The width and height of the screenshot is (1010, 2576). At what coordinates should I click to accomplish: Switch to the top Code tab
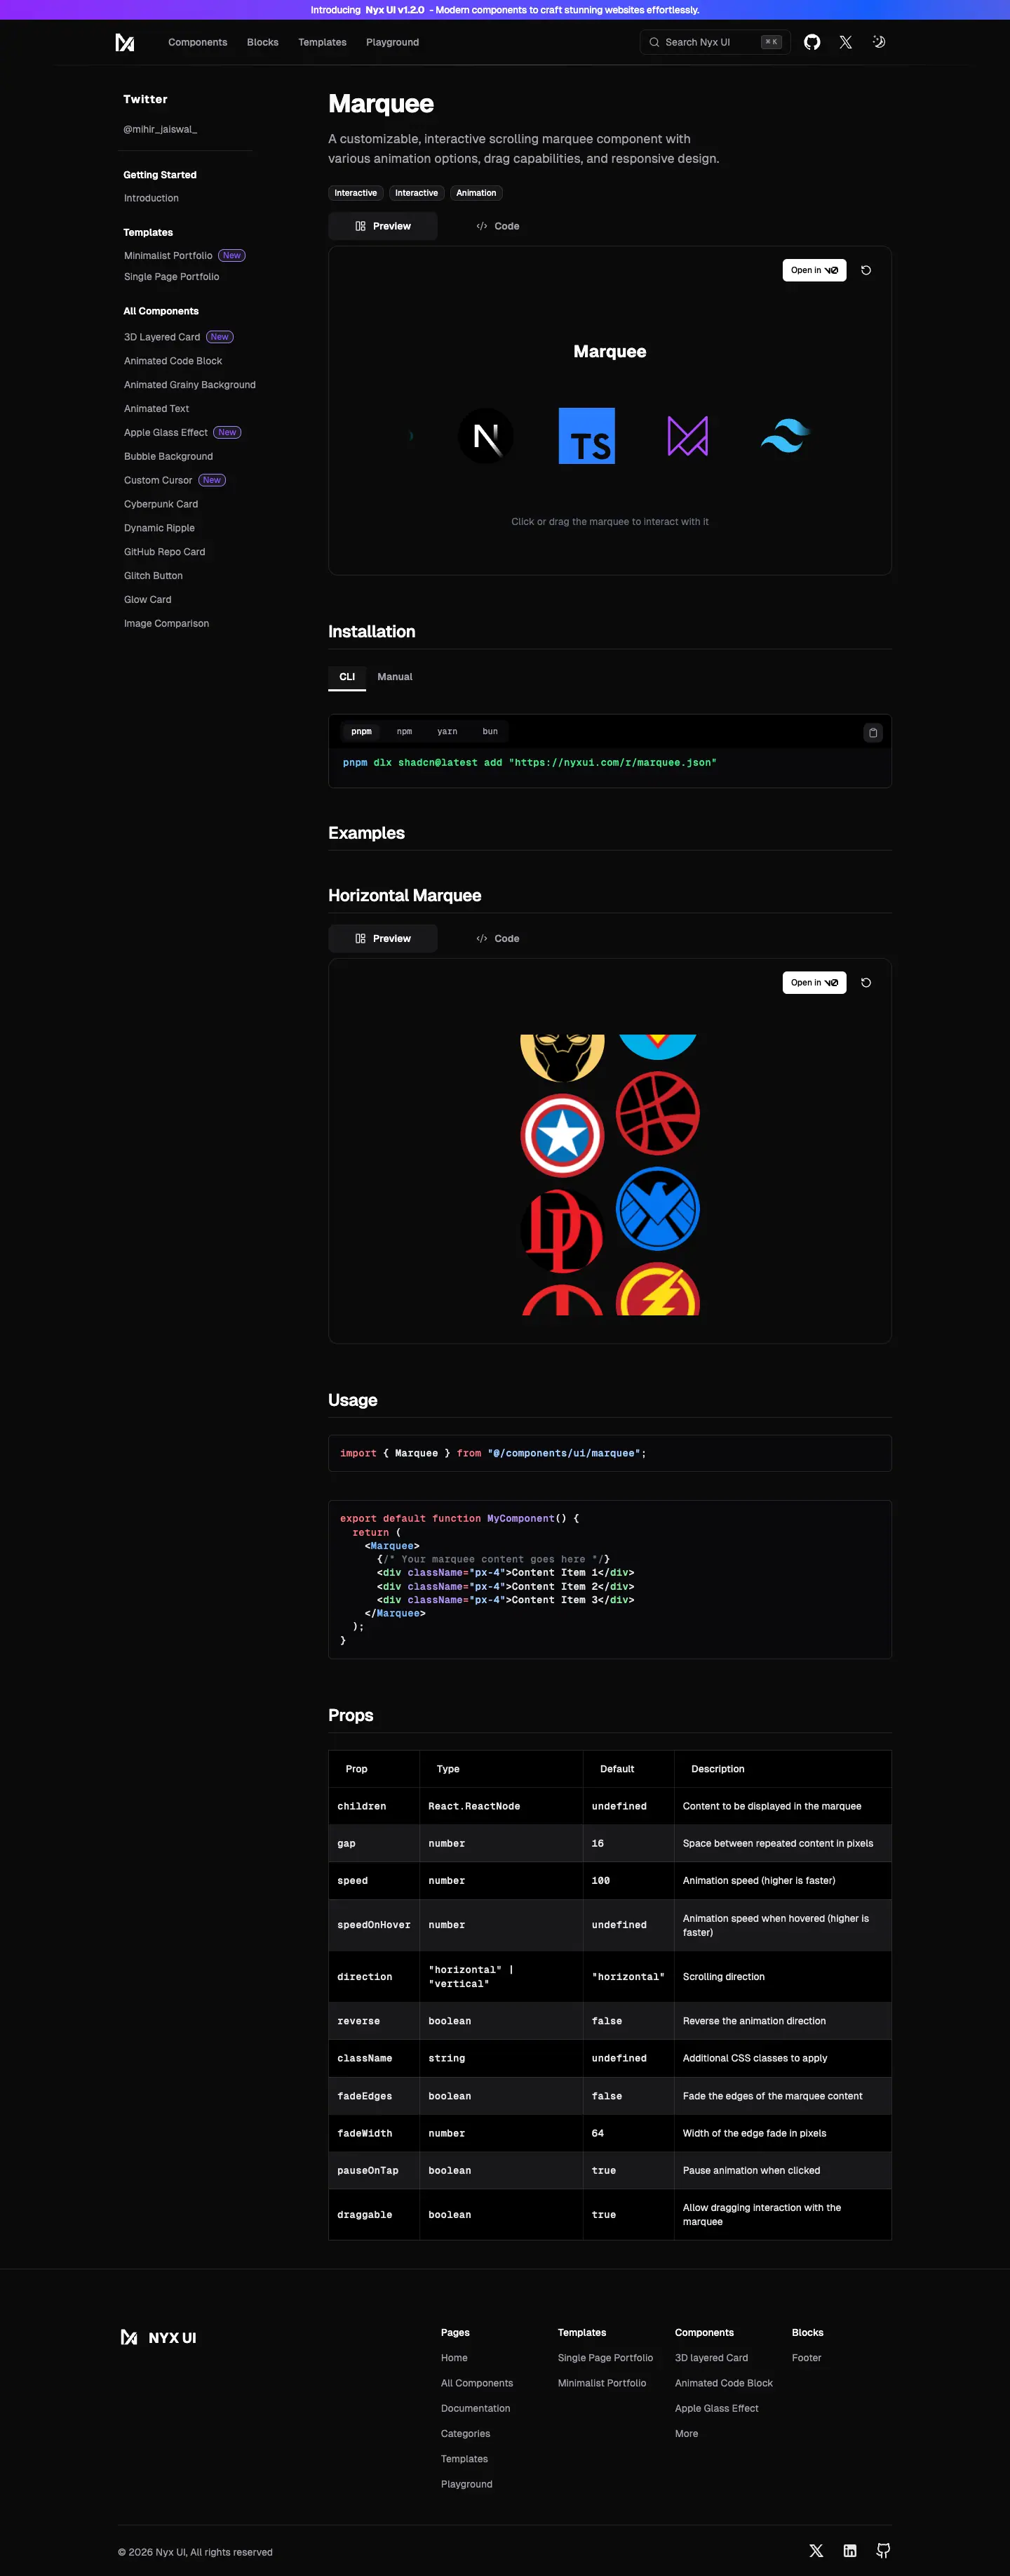[497, 226]
